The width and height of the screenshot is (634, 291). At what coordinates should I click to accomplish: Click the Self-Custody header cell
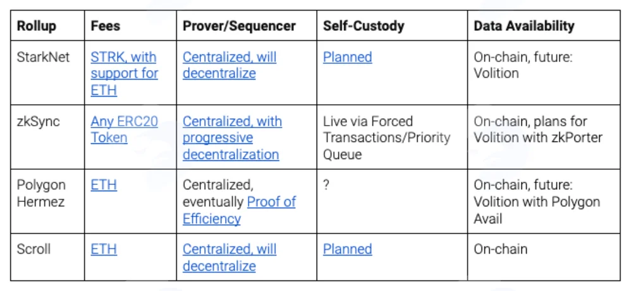click(392, 25)
